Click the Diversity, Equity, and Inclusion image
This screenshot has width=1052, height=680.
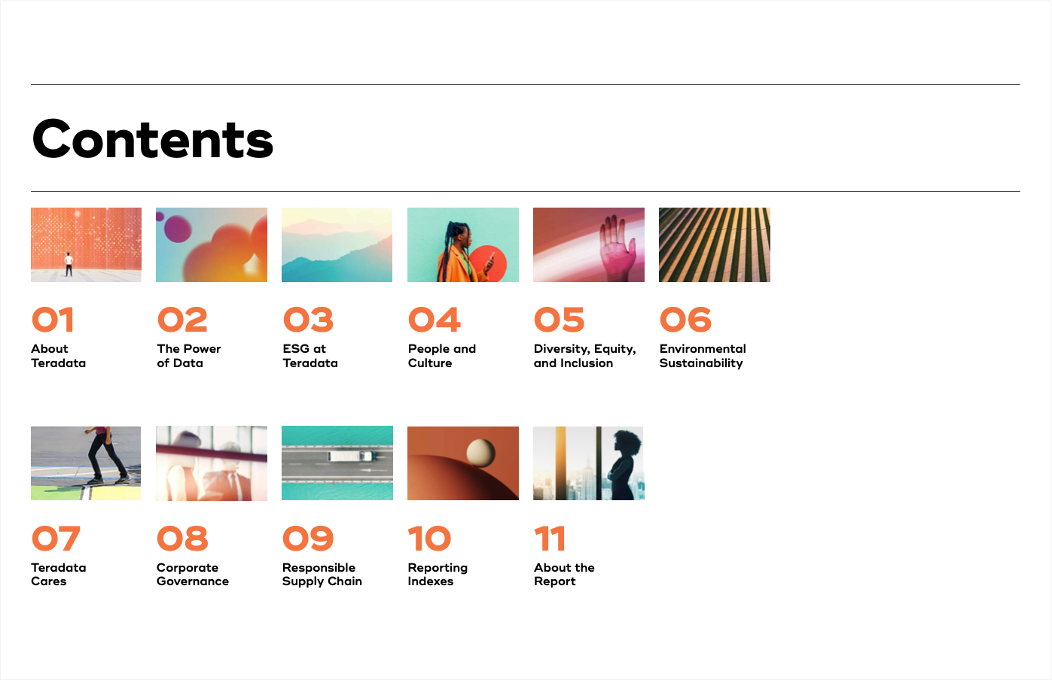click(x=588, y=244)
